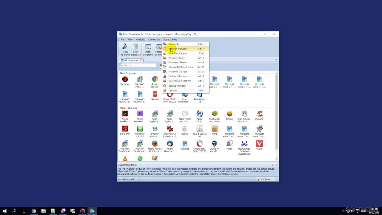The width and height of the screenshot is (382, 215).
Task: Choose Browsers Cleaner menu entry
Action: tap(186, 62)
